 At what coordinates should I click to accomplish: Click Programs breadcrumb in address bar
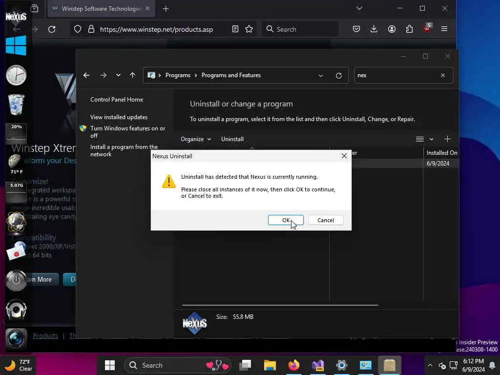pos(178,75)
